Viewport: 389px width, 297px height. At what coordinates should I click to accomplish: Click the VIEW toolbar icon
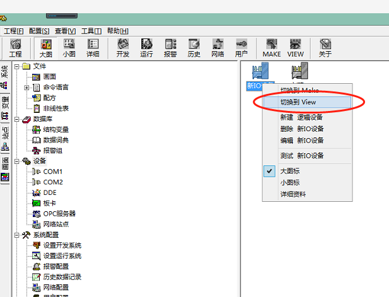tap(296, 48)
